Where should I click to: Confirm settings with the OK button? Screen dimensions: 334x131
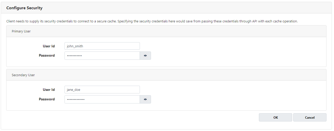[275, 117]
